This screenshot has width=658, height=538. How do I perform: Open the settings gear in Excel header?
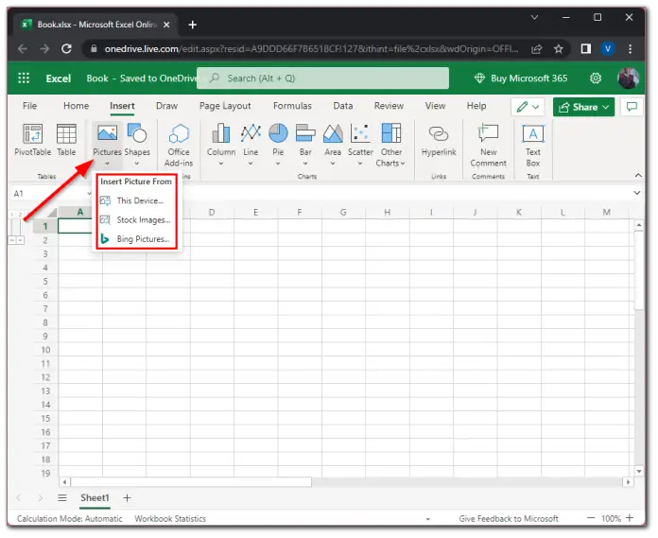tap(596, 78)
